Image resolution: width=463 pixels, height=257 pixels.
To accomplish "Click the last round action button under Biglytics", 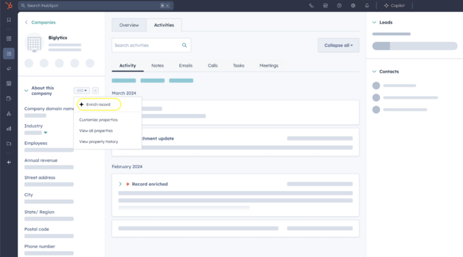I will tap(90, 63).
